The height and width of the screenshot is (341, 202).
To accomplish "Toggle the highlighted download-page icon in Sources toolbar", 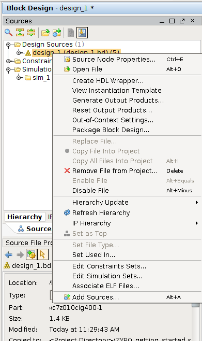I will point(82,33).
